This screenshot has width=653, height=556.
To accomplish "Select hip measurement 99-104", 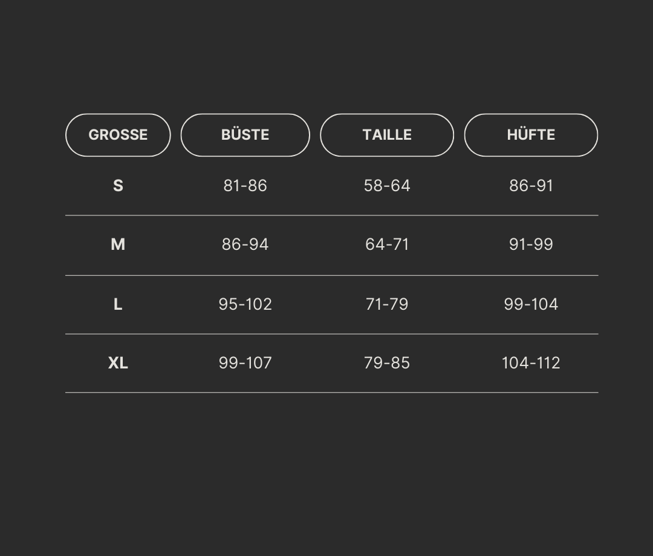I will coord(531,304).
